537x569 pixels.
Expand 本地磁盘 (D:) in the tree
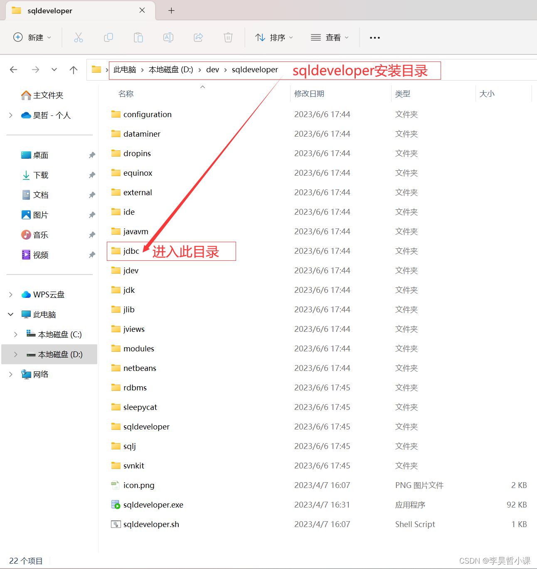(16, 354)
